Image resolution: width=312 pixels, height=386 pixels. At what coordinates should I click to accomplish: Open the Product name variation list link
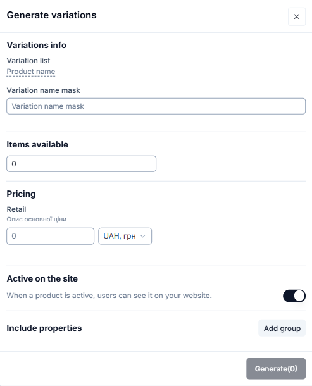31,72
